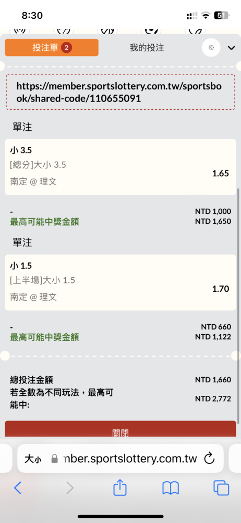Open Safari tabs overview icon
Image resolution: width=241 pixels, height=523 pixels.
pos(221,488)
